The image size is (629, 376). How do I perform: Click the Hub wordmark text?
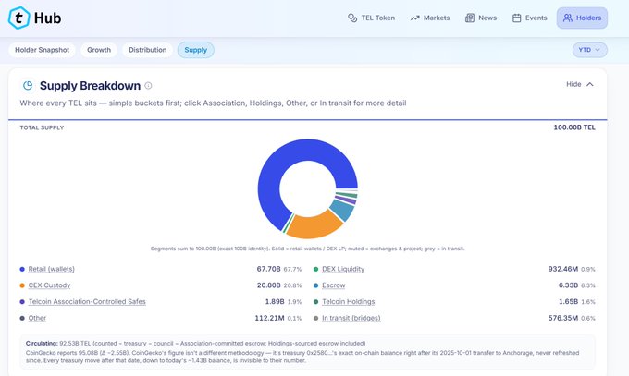(48, 18)
